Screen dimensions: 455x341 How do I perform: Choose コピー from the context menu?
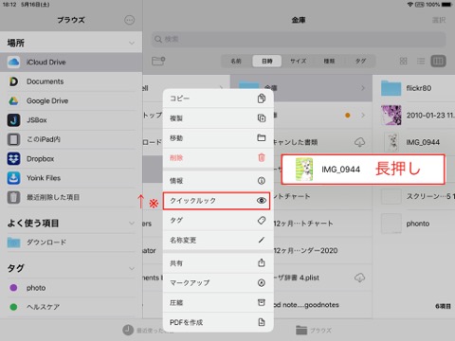pyautogui.click(x=218, y=99)
